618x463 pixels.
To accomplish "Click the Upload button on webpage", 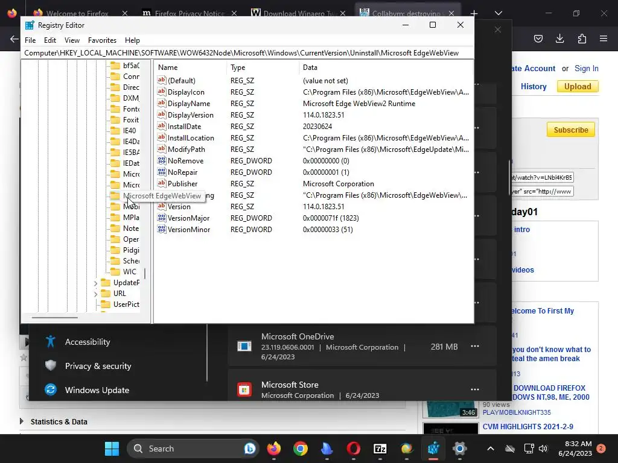I will pyautogui.click(x=578, y=86).
